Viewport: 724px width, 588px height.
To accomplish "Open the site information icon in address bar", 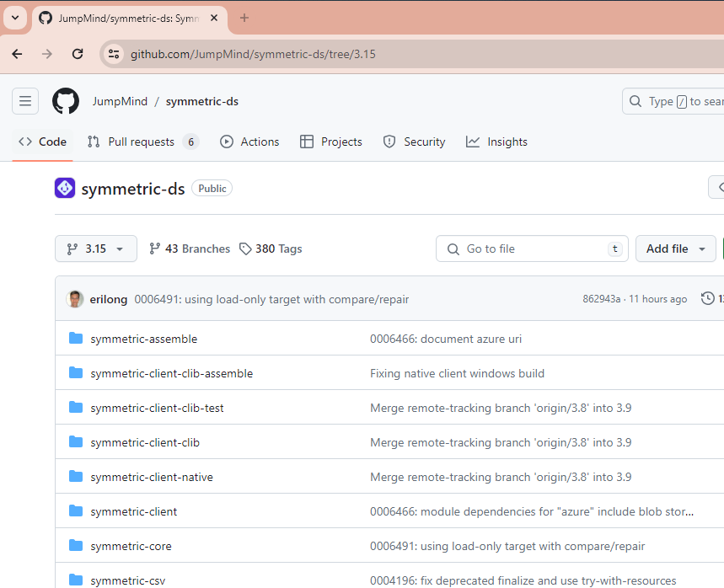I will (114, 54).
